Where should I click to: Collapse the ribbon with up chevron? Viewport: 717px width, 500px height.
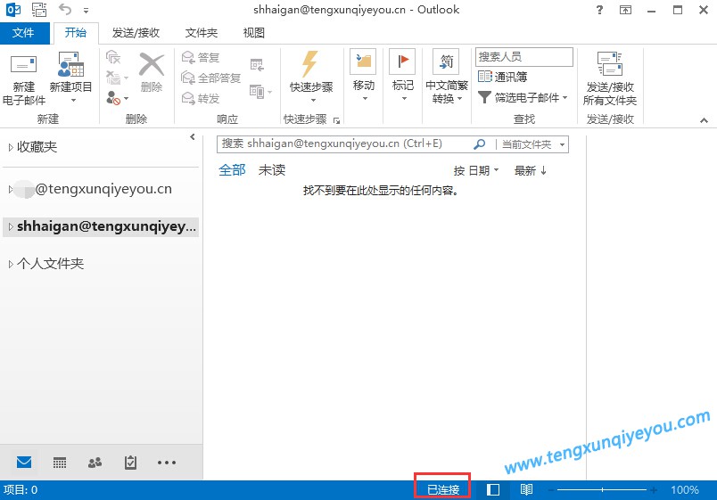tap(704, 120)
